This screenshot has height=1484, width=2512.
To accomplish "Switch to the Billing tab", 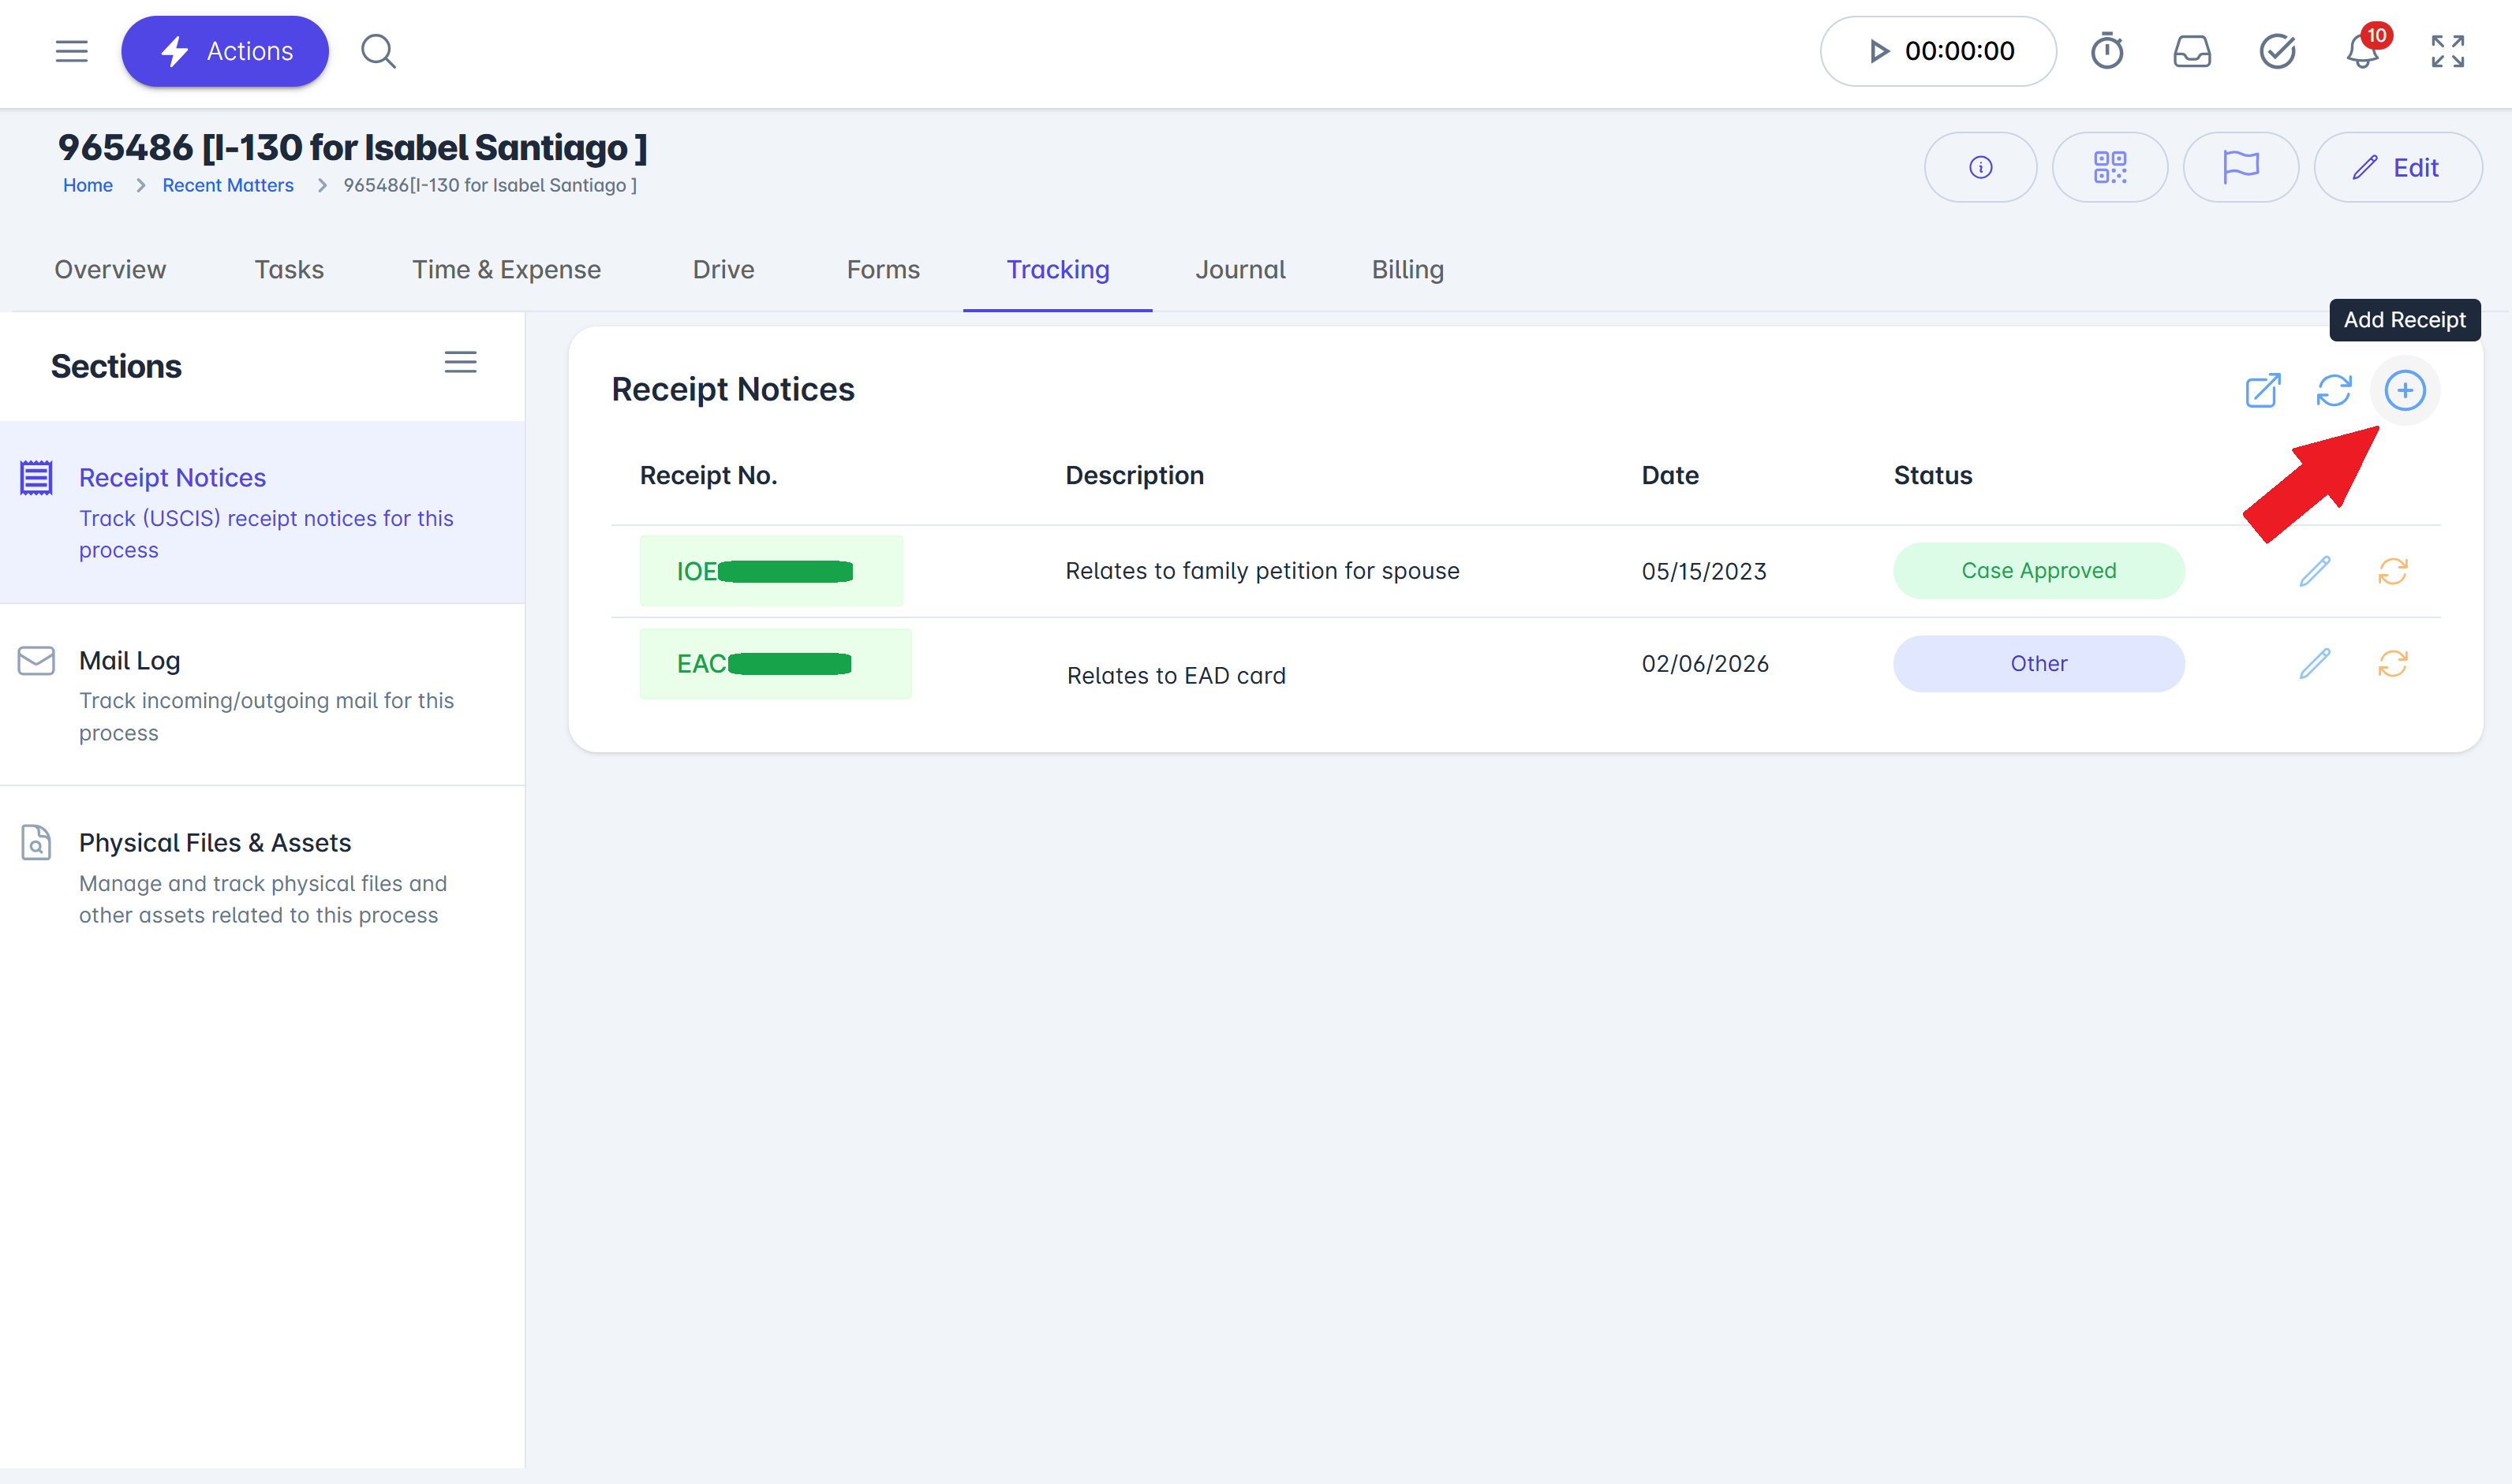I will pyautogui.click(x=1407, y=270).
